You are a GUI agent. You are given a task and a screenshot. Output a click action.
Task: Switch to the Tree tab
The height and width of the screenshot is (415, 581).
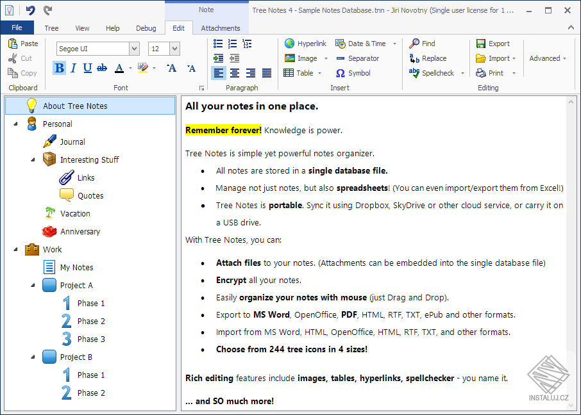(x=51, y=28)
